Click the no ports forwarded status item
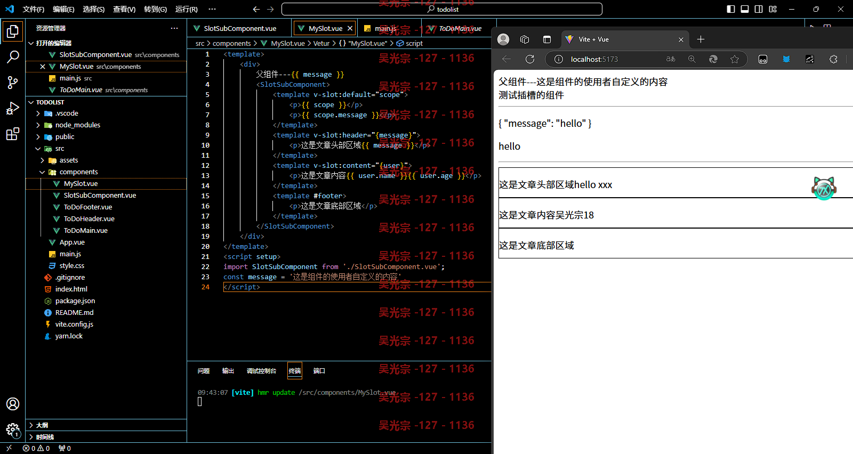This screenshot has height=454, width=853. (x=65, y=448)
